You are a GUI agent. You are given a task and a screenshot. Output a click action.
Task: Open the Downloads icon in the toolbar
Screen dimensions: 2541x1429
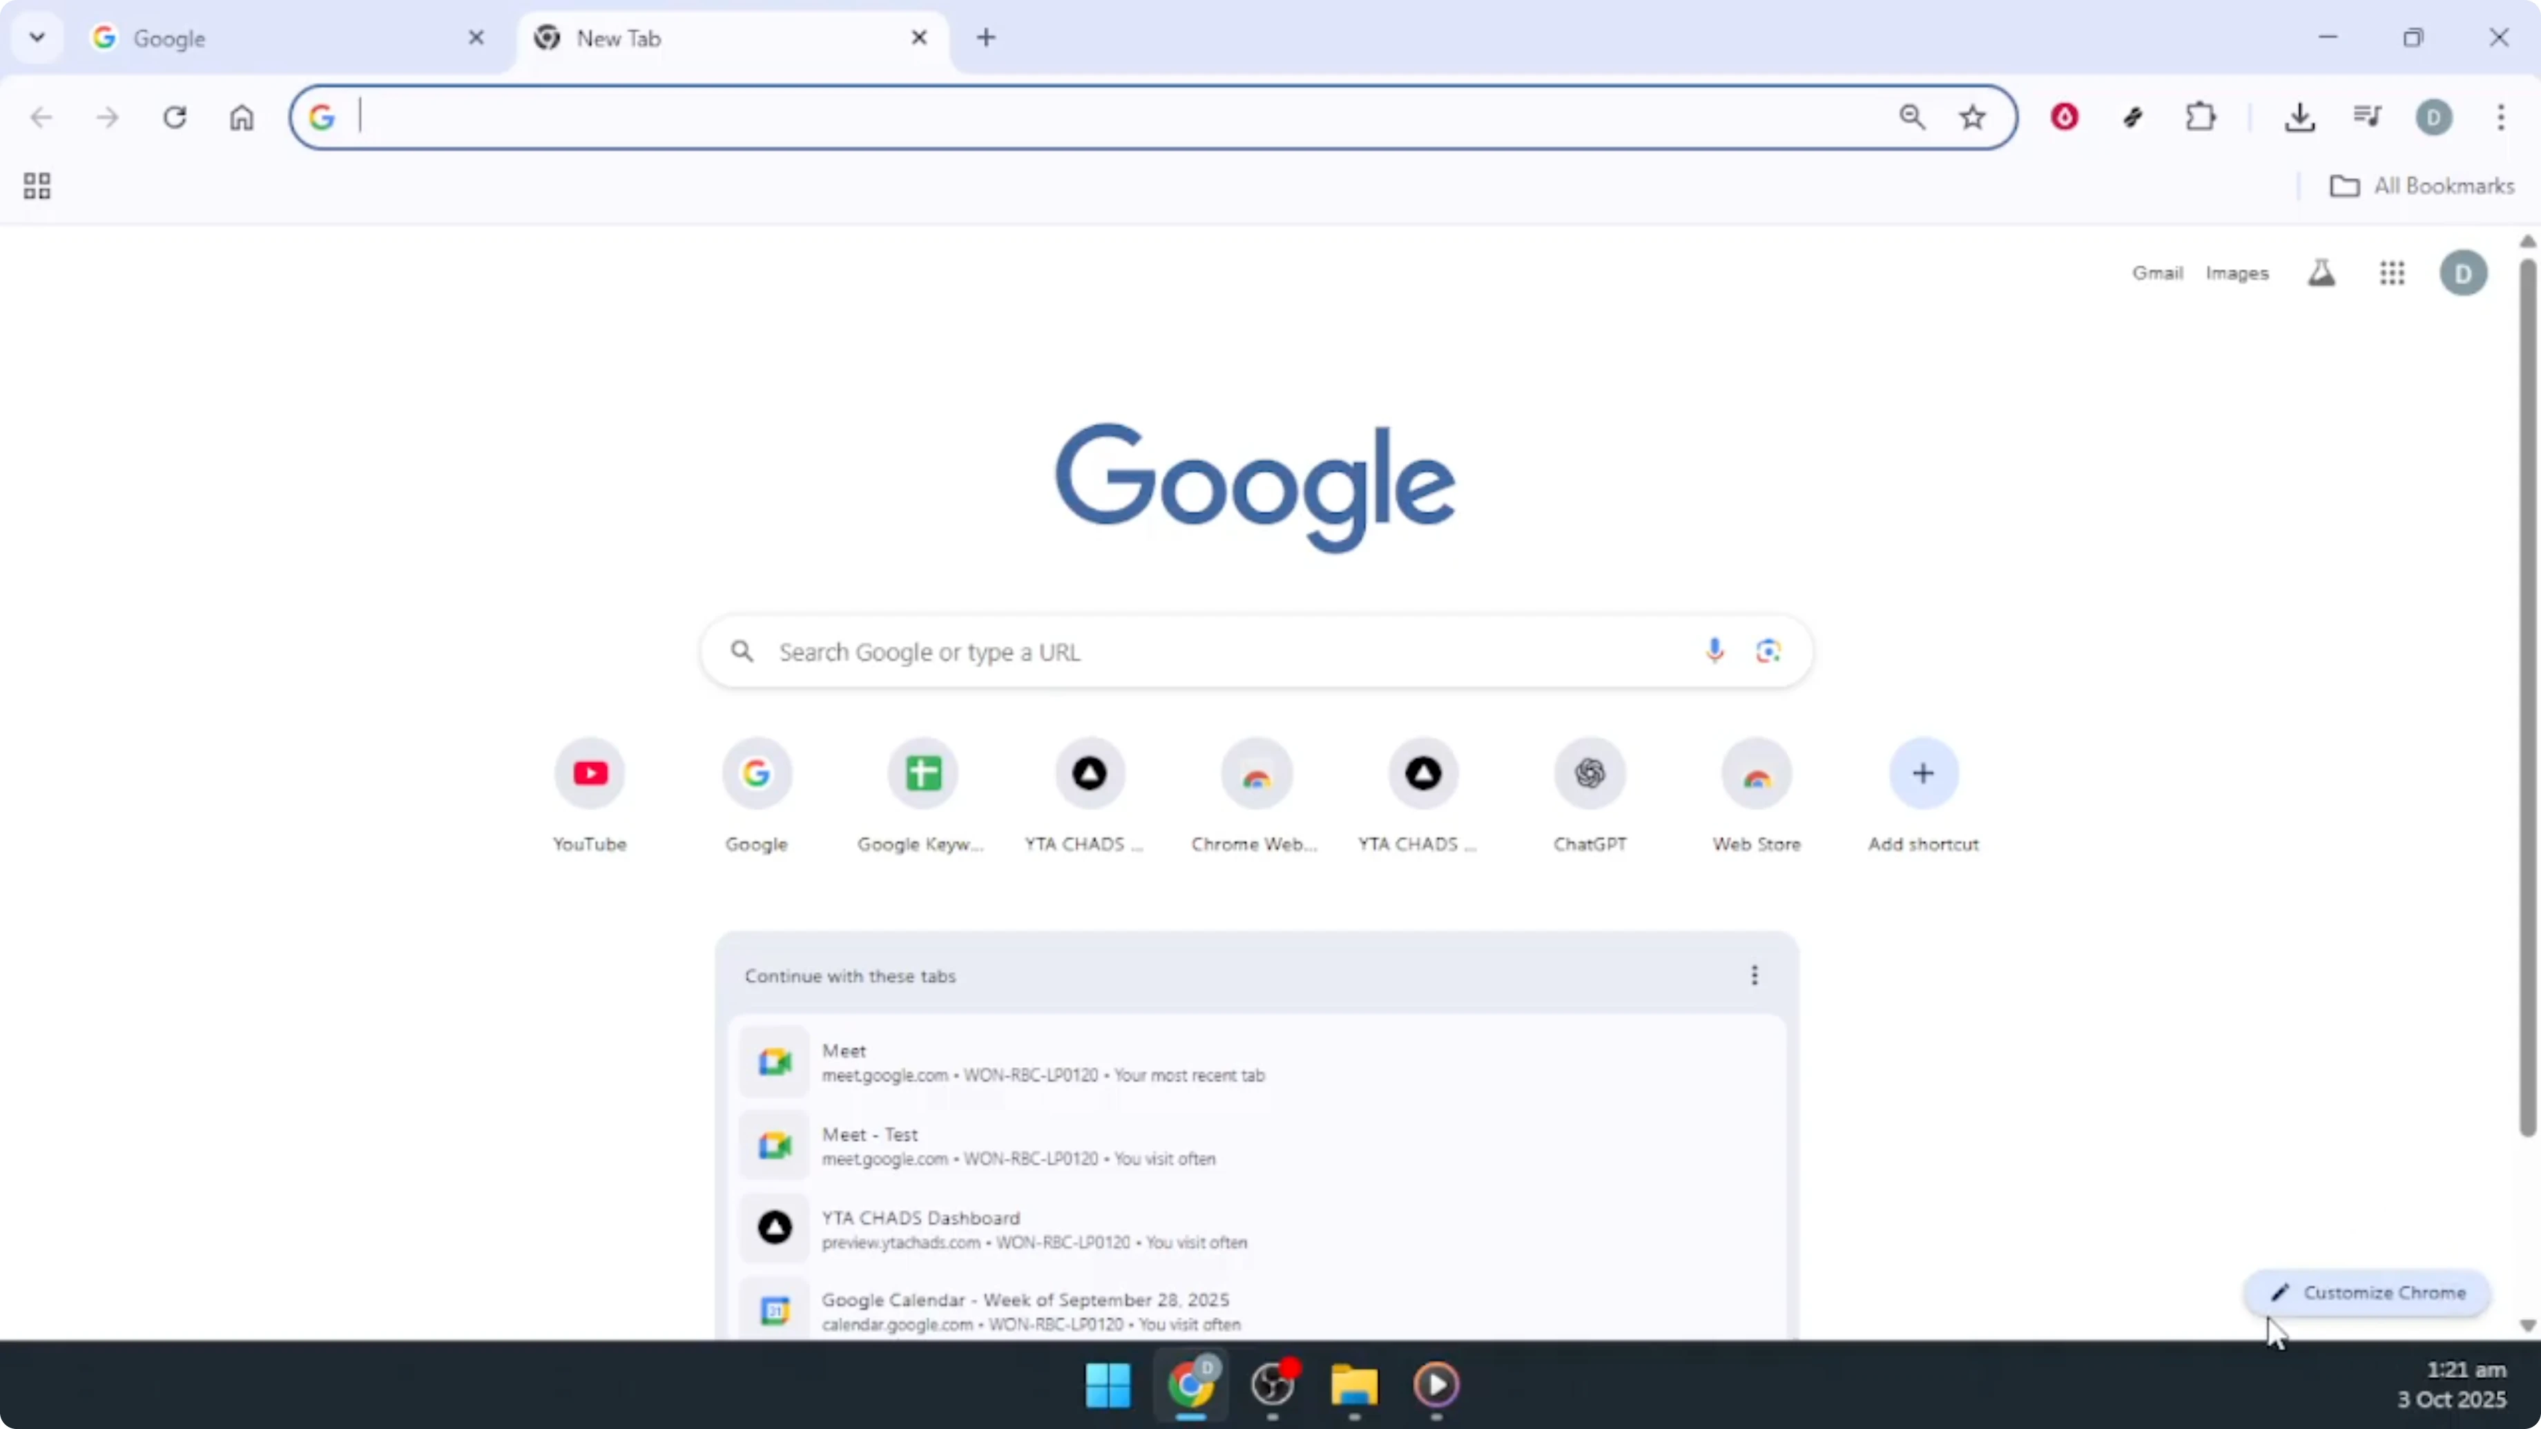(2300, 117)
